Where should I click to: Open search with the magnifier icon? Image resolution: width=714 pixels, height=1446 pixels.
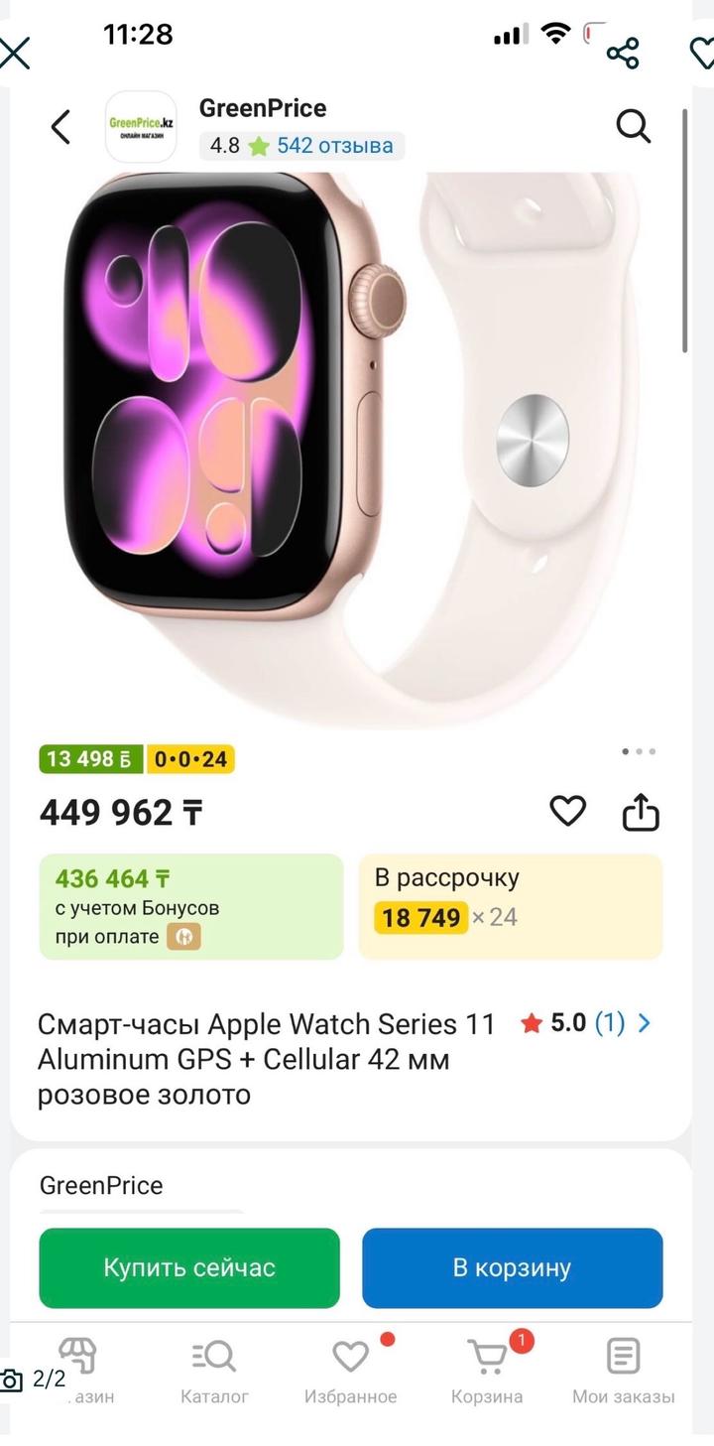(633, 127)
